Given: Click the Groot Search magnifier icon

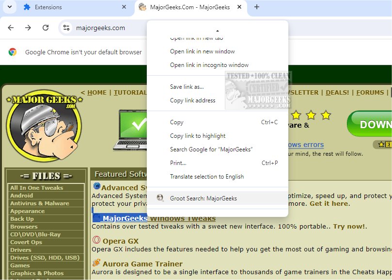Looking at the screenshot, I should click(x=160, y=198).
